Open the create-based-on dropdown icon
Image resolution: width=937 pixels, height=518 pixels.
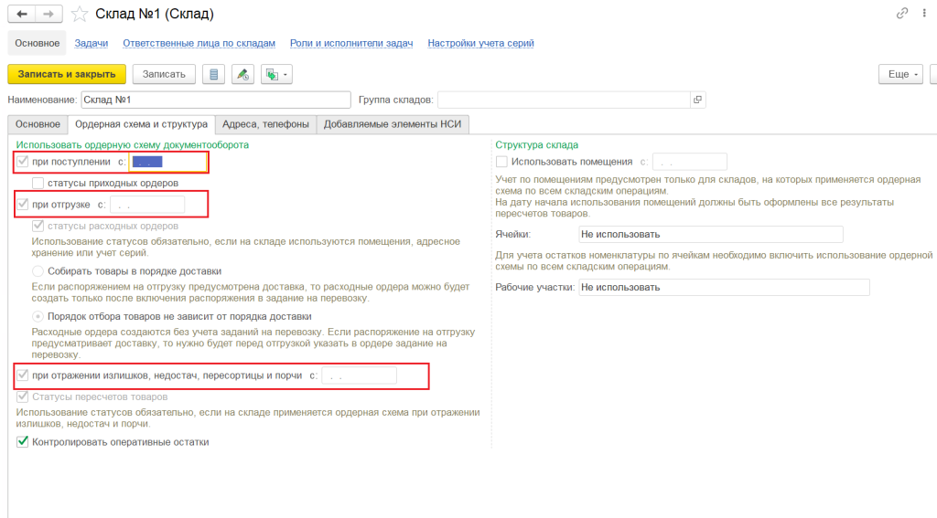click(x=276, y=75)
